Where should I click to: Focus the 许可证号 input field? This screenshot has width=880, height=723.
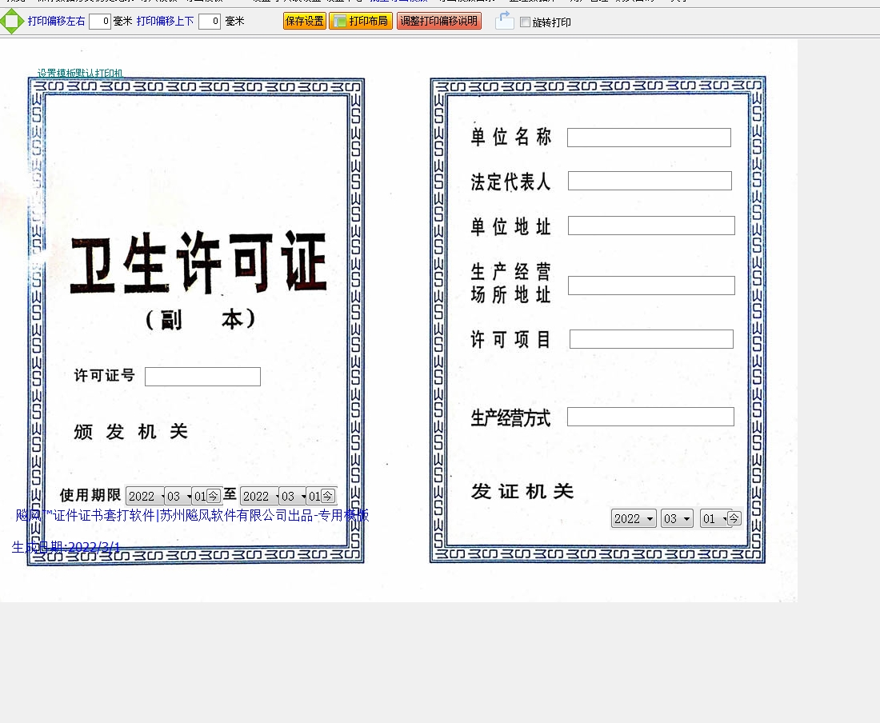(x=202, y=377)
